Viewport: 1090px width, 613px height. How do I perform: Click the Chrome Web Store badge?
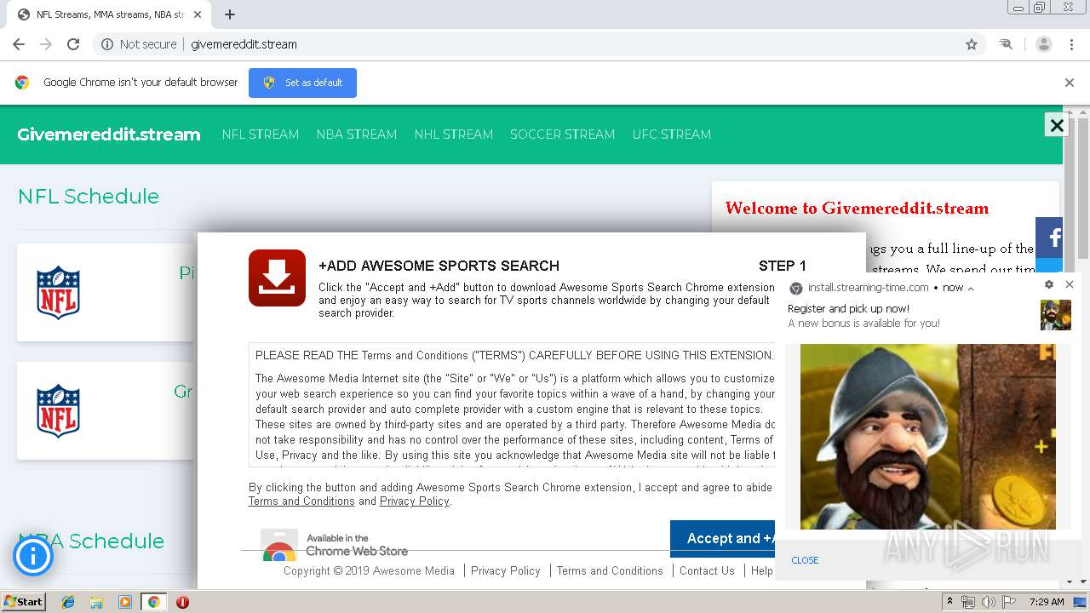pyautogui.click(x=335, y=545)
